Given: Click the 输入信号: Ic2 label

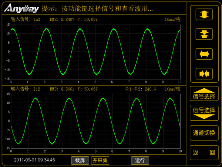Looking at the screenshot, I should pyautogui.click(x=26, y=89).
